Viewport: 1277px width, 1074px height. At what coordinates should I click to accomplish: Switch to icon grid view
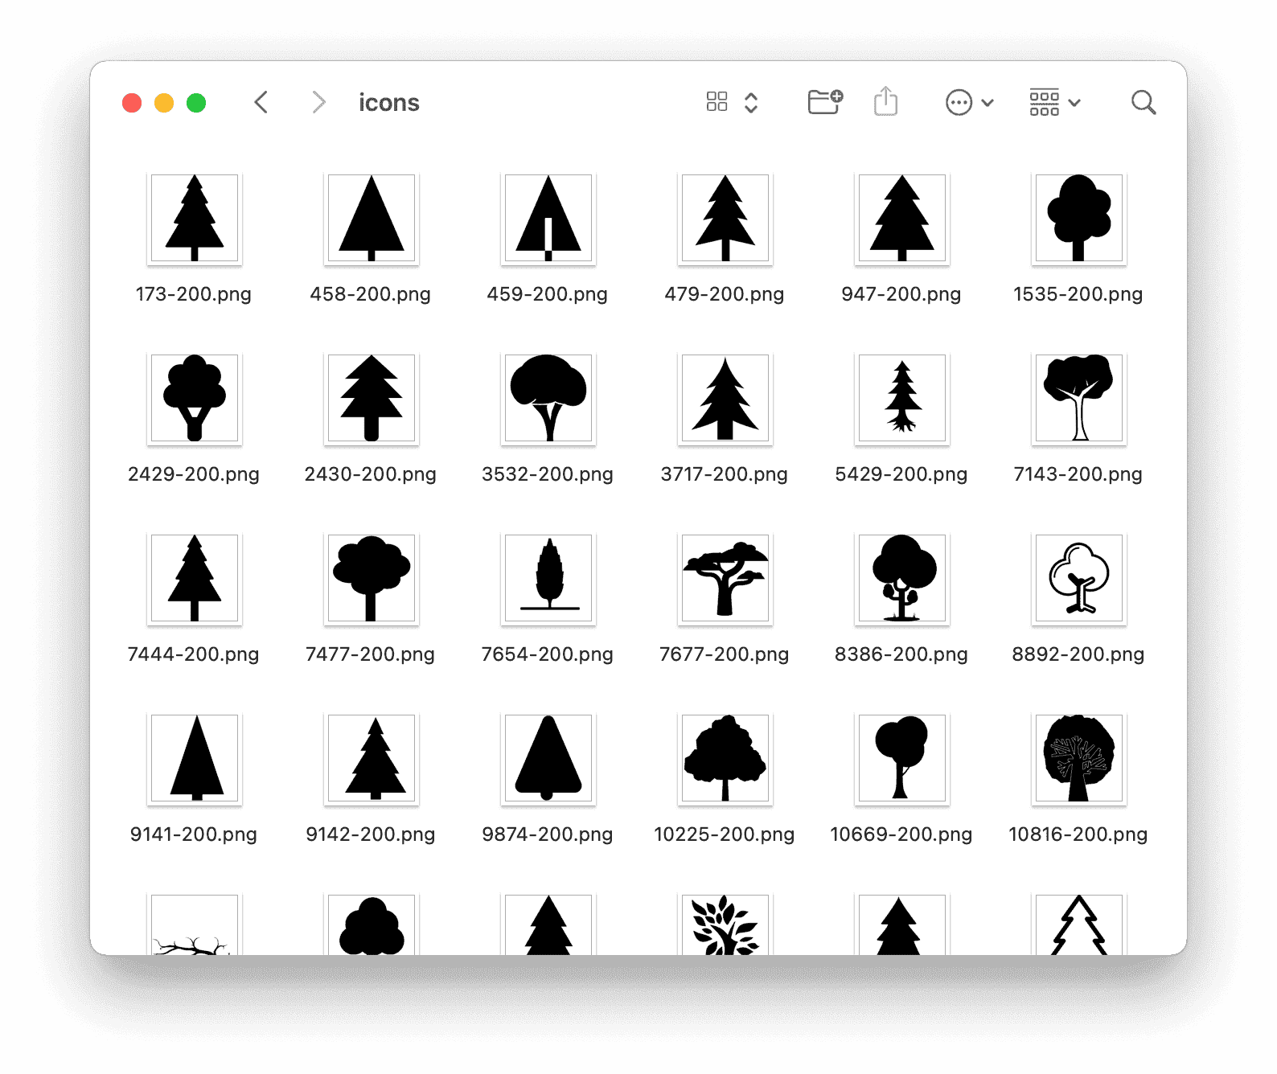pos(717,102)
